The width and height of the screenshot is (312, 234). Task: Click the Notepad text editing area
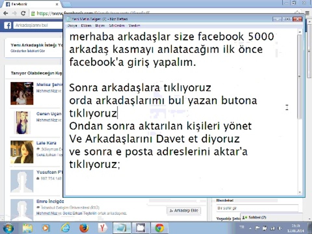coord(181,112)
